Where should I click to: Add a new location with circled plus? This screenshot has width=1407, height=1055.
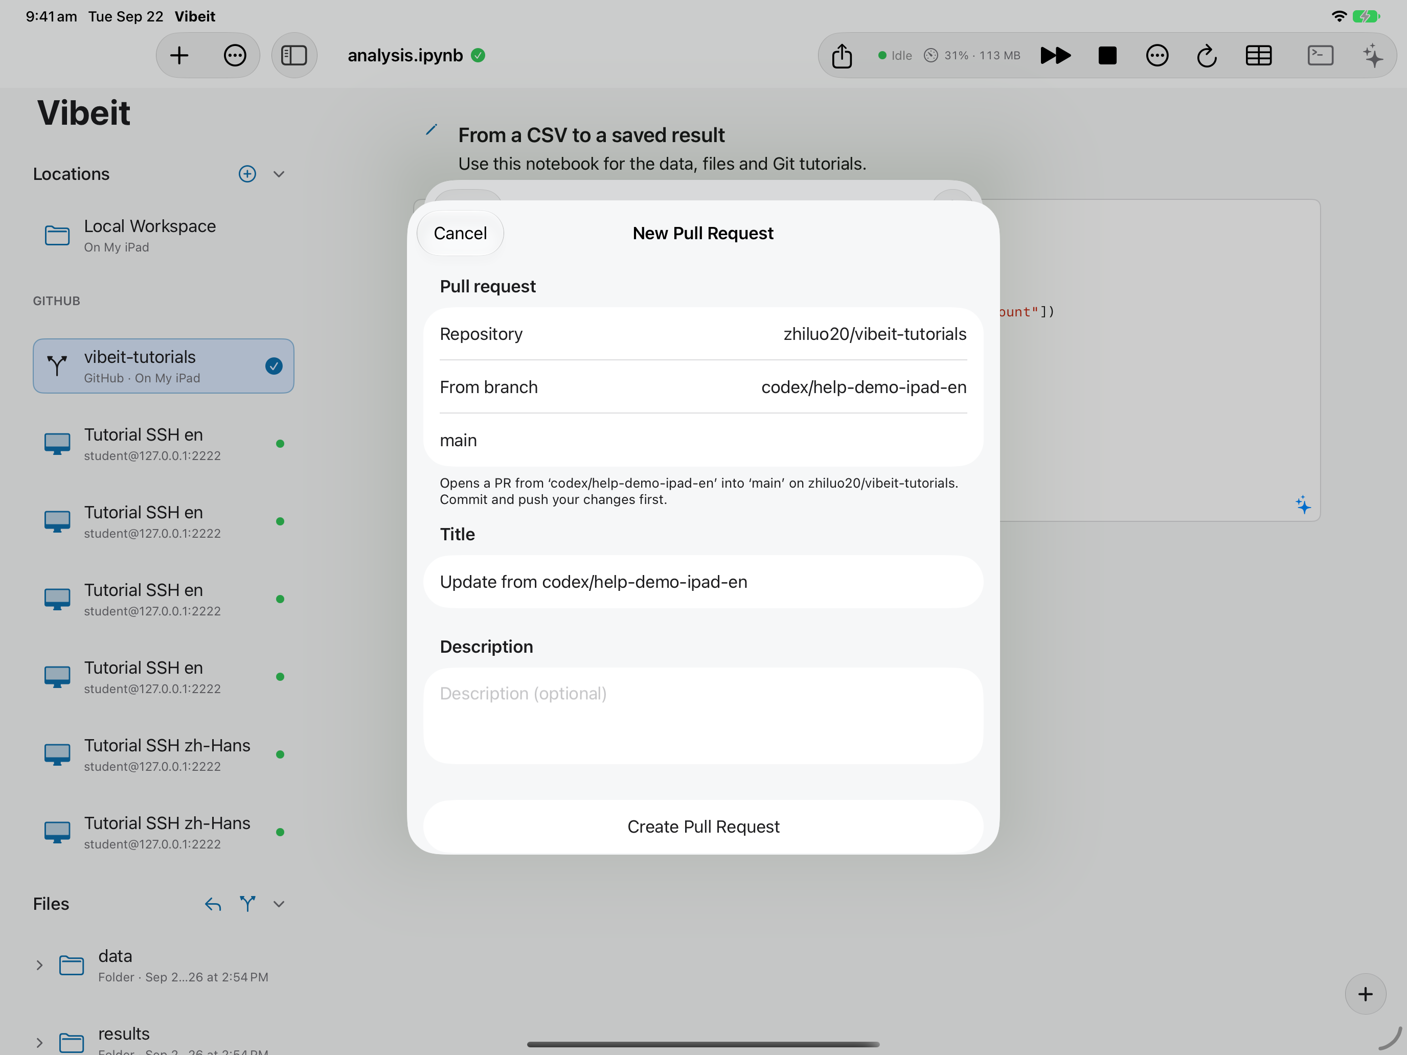click(x=247, y=174)
